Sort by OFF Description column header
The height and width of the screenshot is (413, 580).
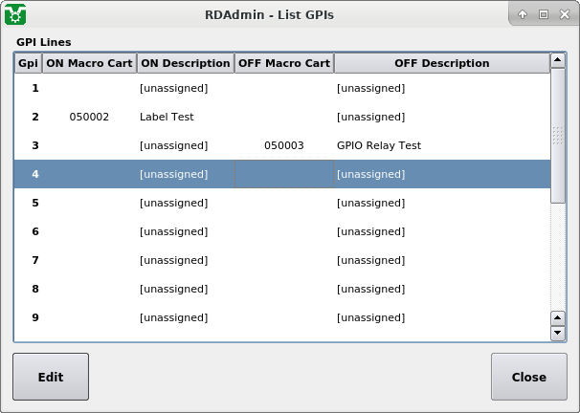(441, 63)
